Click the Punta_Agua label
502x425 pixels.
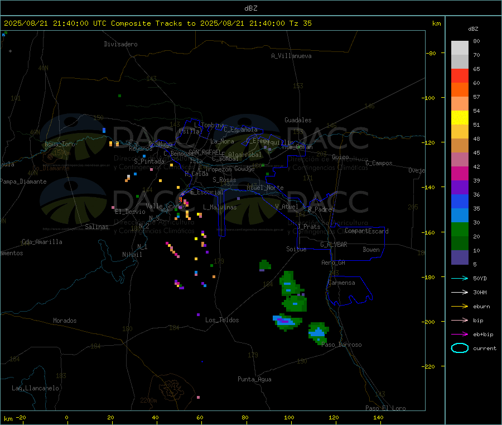pyautogui.click(x=254, y=379)
